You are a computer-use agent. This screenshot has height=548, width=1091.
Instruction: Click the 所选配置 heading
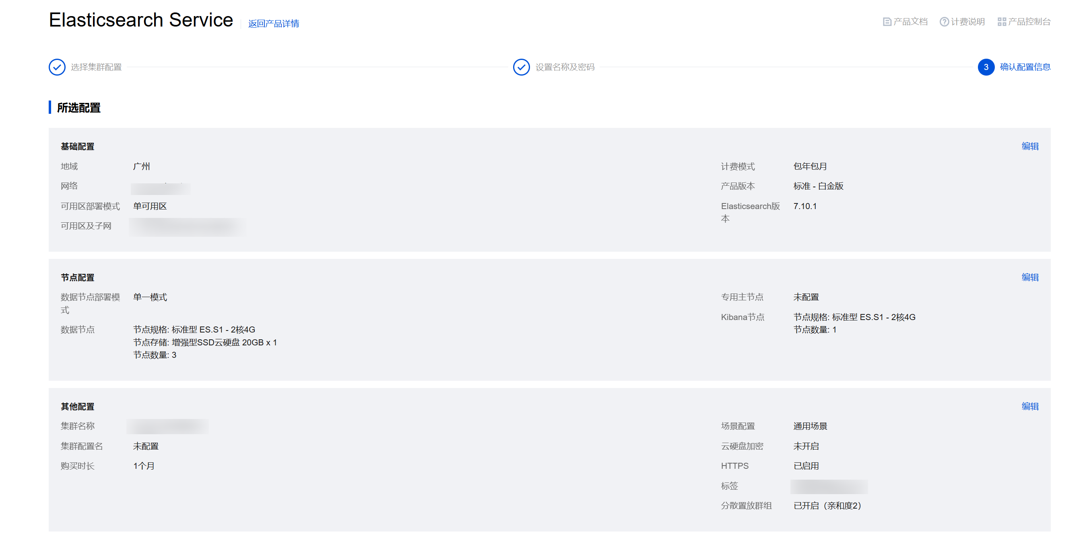pos(79,108)
